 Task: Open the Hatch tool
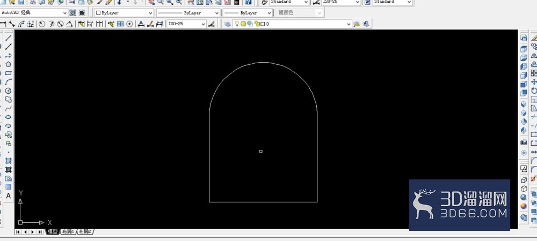(x=9, y=161)
